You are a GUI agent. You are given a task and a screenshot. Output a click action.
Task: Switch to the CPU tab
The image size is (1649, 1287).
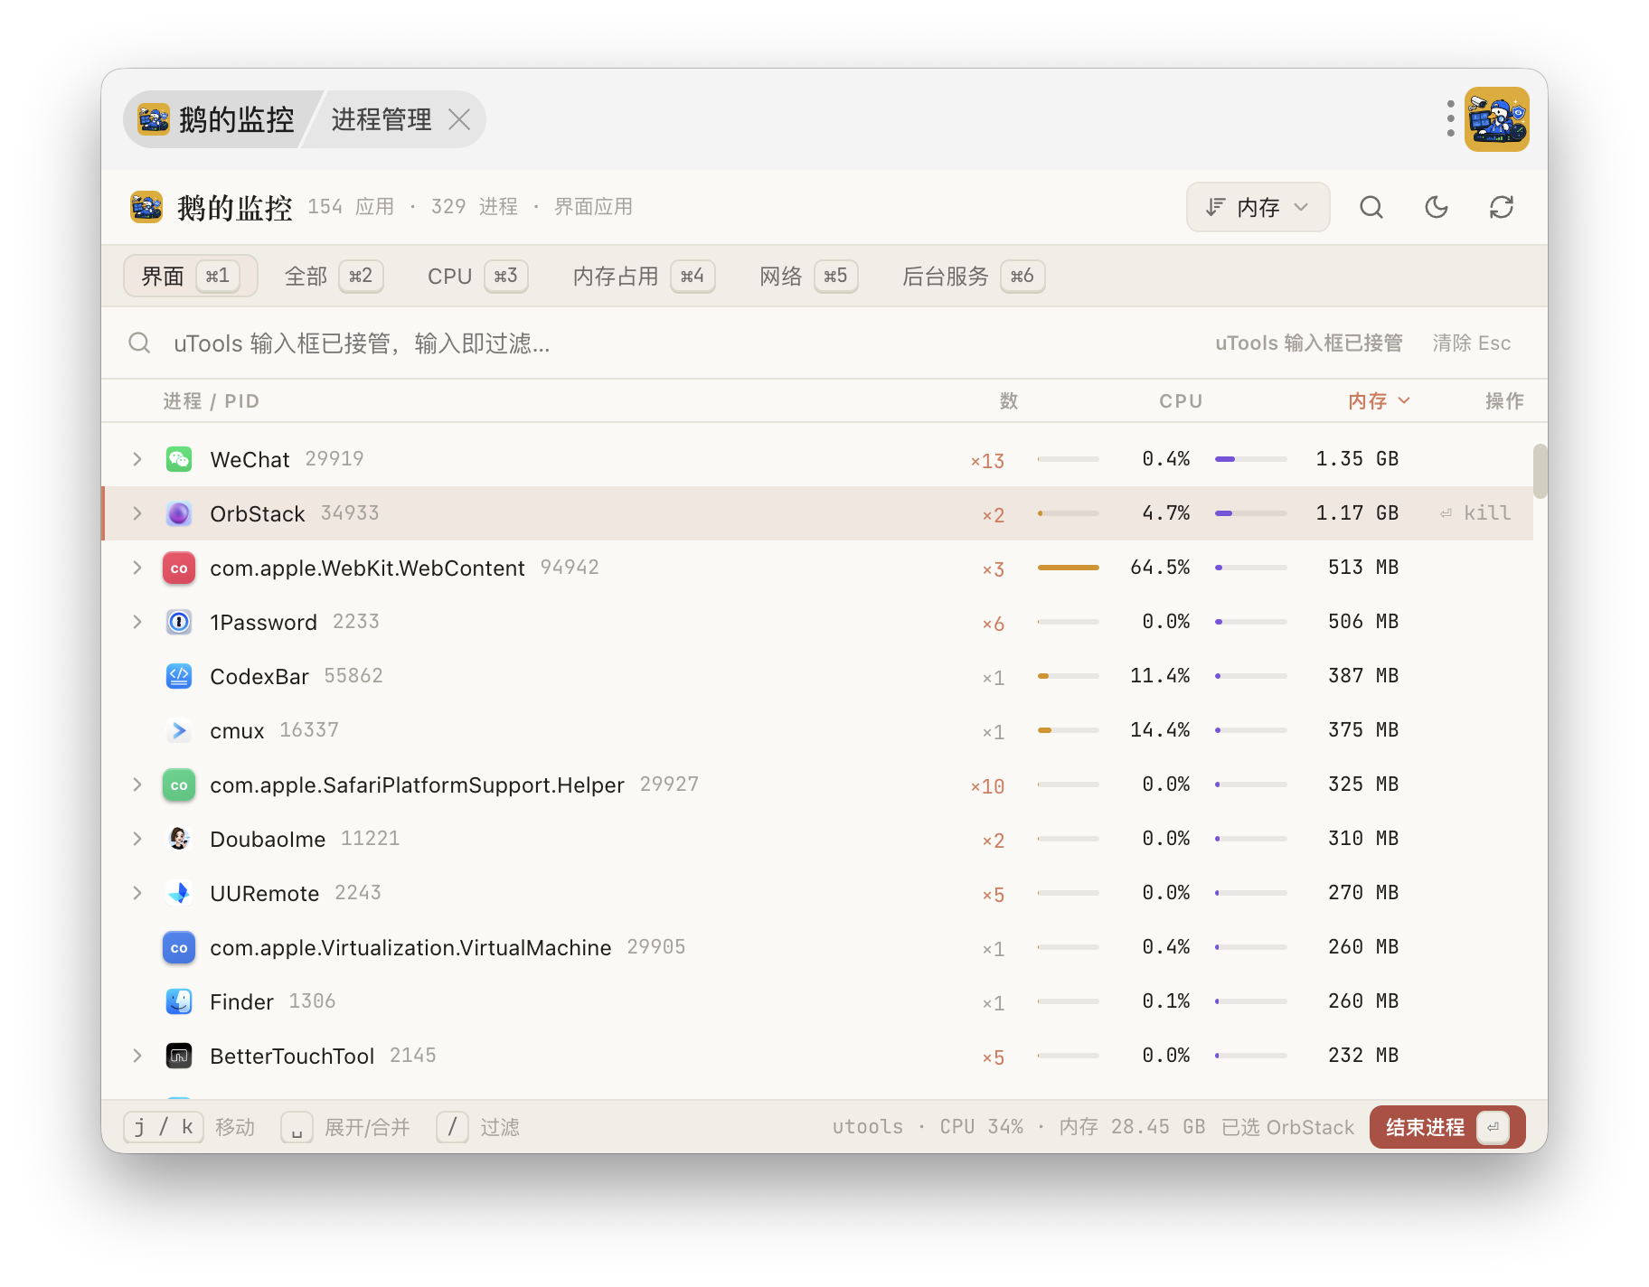pyautogui.click(x=477, y=276)
